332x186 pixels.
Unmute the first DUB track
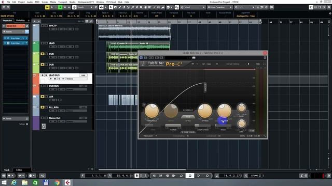point(43,54)
